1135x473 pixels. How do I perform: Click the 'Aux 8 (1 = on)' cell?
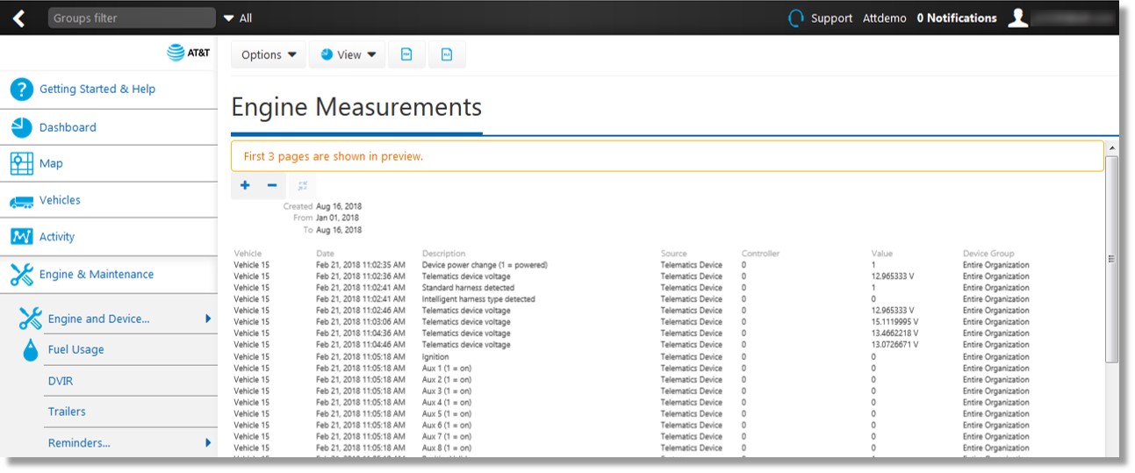pos(447,448)
